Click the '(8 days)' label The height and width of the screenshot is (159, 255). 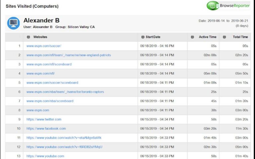coord(242,26)
